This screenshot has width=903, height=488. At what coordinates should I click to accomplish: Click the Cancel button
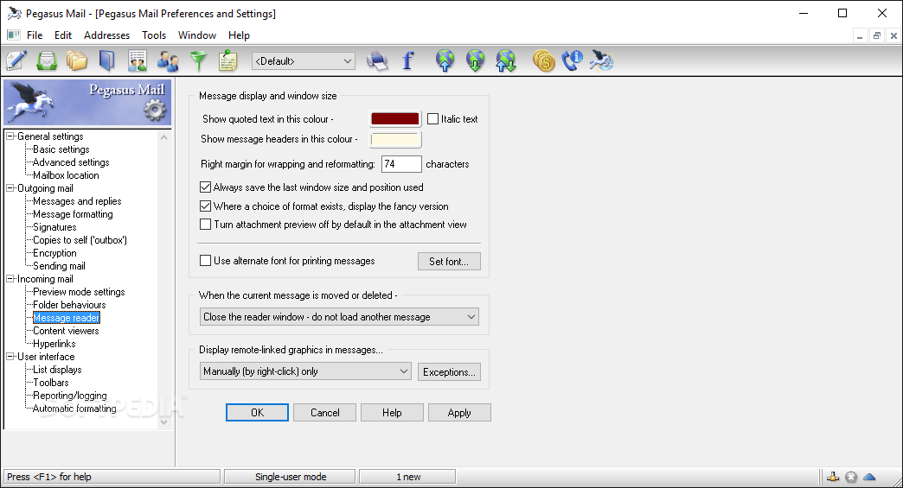pyautogui.click(x=325, y=413)
